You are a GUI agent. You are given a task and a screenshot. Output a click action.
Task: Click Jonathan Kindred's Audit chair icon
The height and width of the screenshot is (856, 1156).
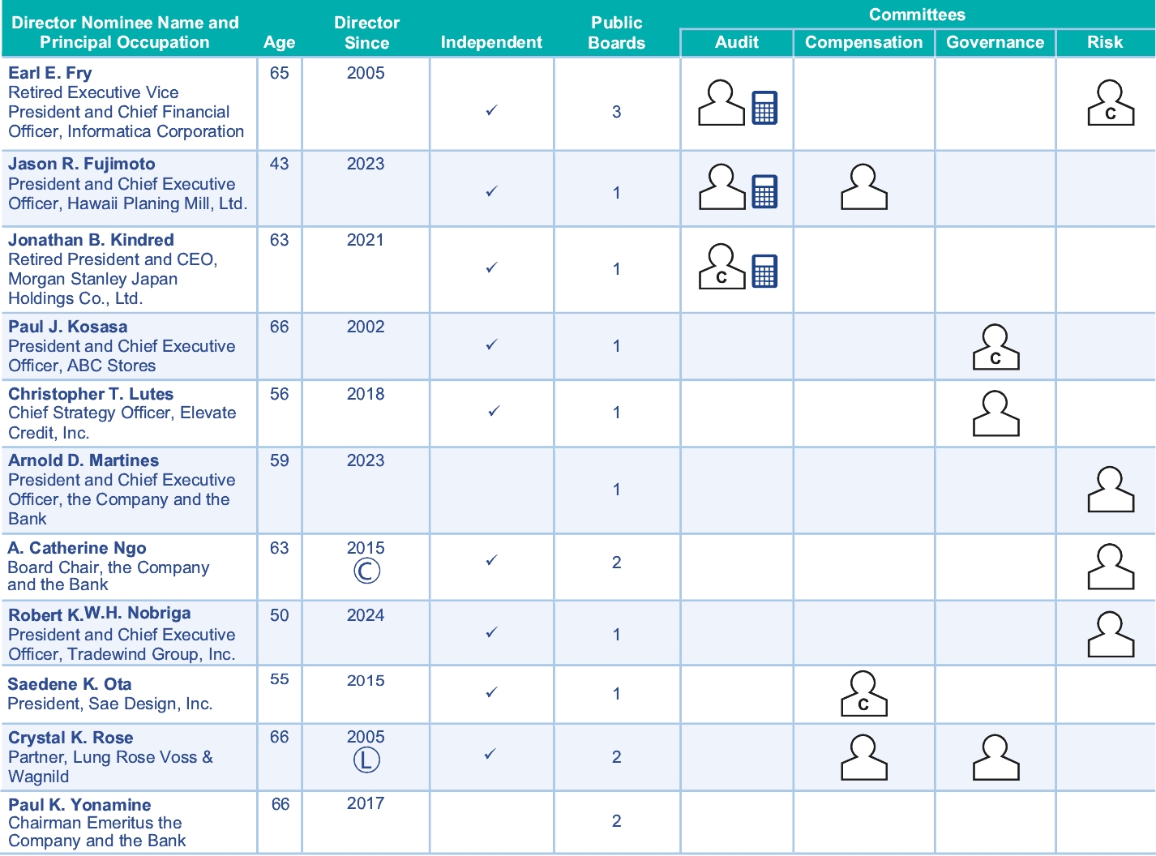tap(721, 267)
